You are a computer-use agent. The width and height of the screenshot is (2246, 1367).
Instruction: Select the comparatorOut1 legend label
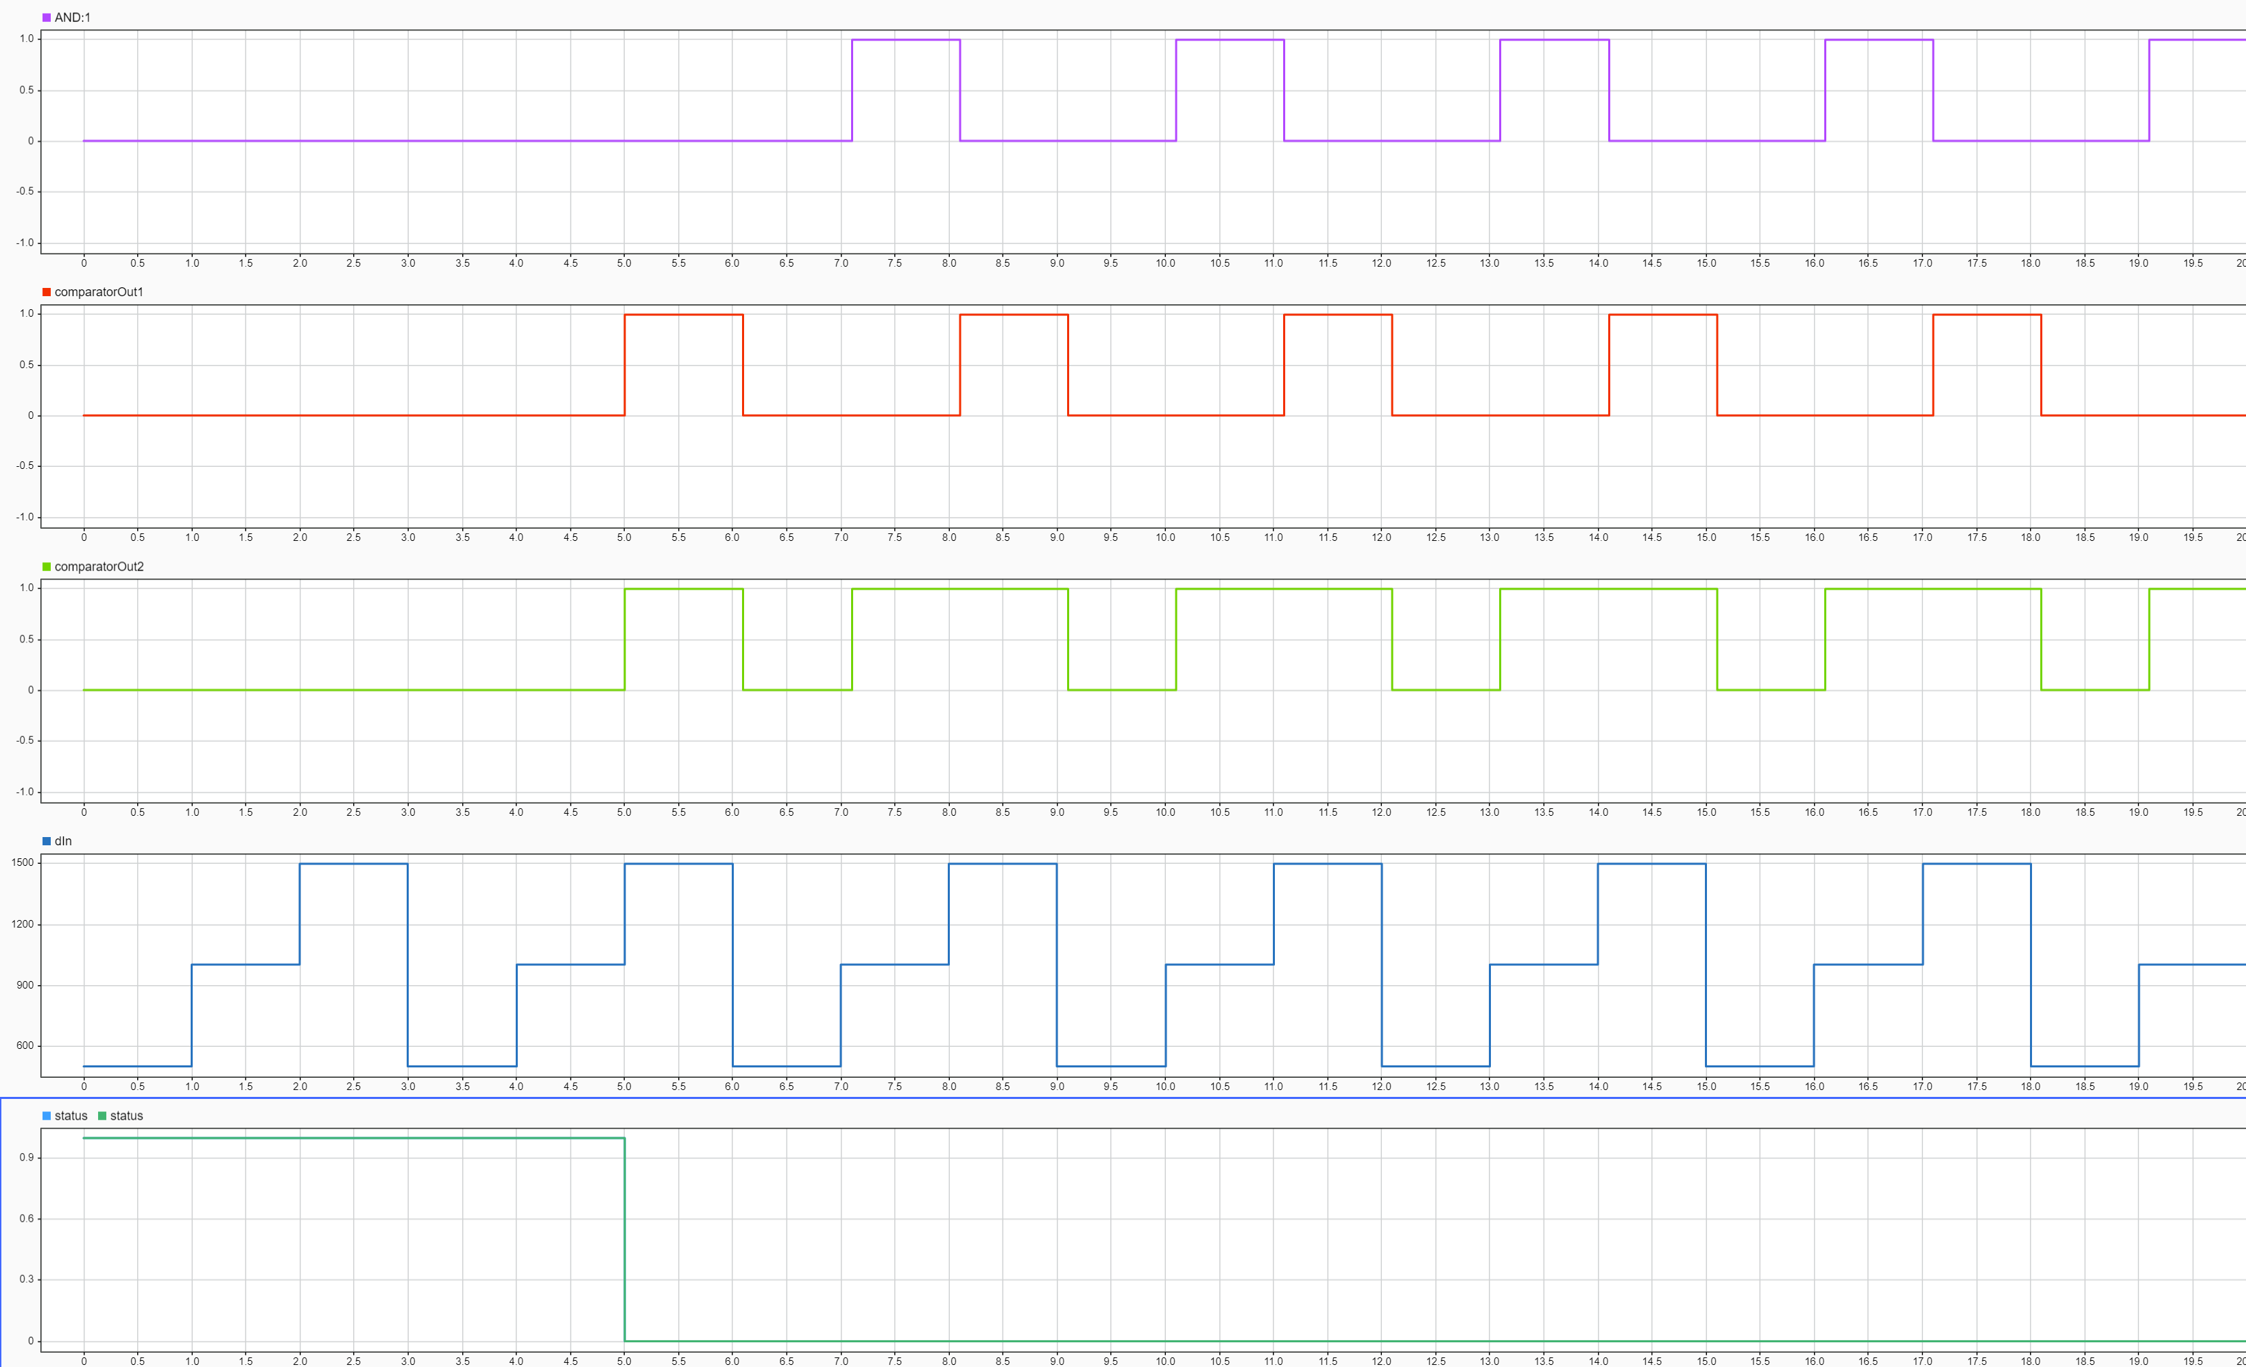99,291
